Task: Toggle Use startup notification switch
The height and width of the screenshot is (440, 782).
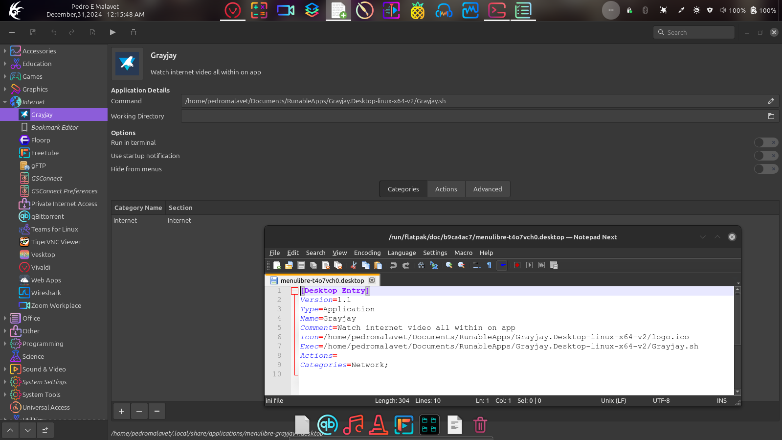Action: coord(765,156)
